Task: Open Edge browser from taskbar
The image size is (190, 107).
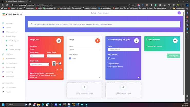Action: pos(43,105)
